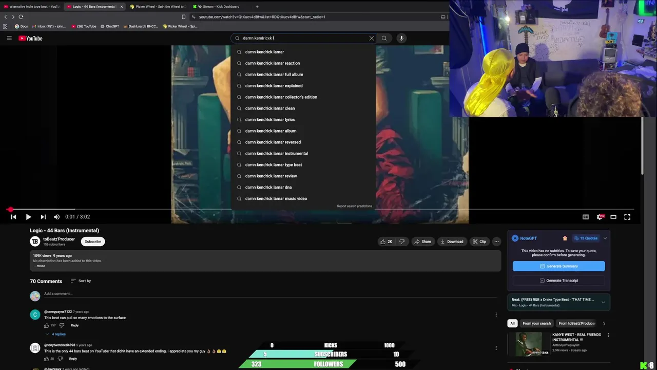Reply to @coreypayne7122's comment
The height and width of the screenshot is (370, 657).
tap(75, 325)
